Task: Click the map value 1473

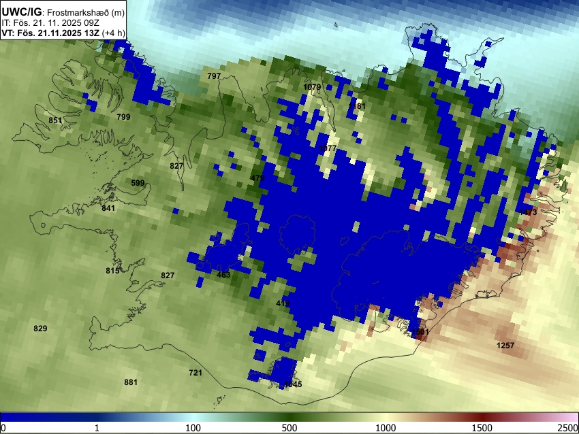Action: tap(528, 212)
